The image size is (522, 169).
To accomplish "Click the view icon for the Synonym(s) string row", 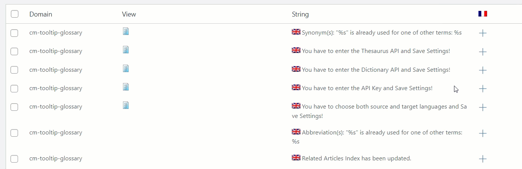I will click(126, 31).
